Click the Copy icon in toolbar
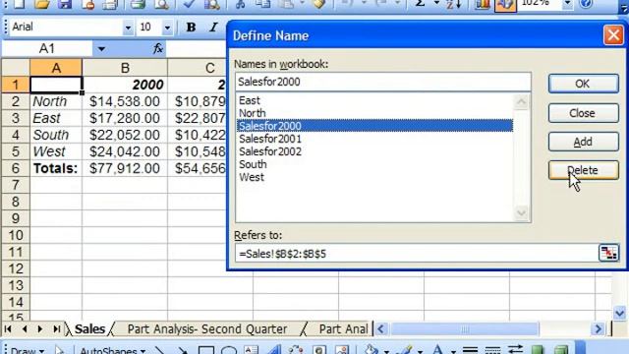Screen dimensions: 629x354 pyautogui.click(x=262, y=4)
